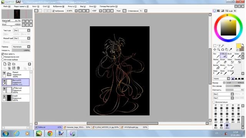Screen dimensions: 246x138
Task: Open the Редактировать menu
Action: 21,7
